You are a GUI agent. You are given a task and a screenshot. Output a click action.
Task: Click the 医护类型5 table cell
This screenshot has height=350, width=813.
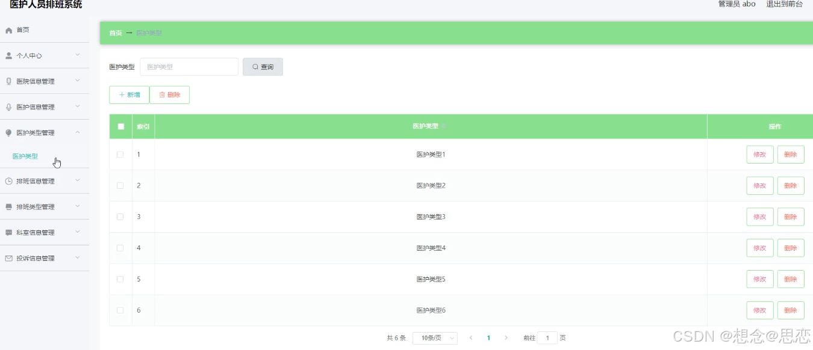coord(431,280)
